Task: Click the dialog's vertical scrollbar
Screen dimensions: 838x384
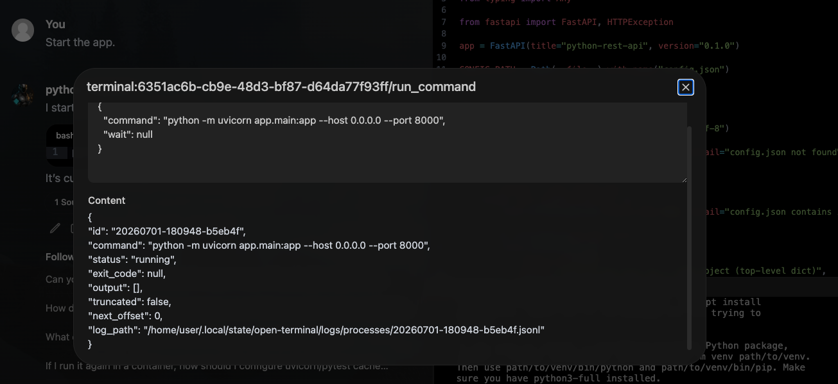Action: click(690, 237)
